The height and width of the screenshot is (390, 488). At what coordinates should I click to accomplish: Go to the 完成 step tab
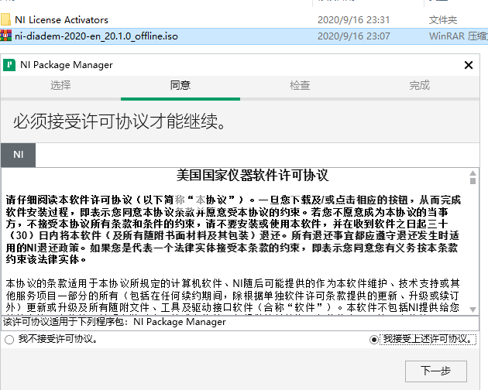click(x=420, y=85)
